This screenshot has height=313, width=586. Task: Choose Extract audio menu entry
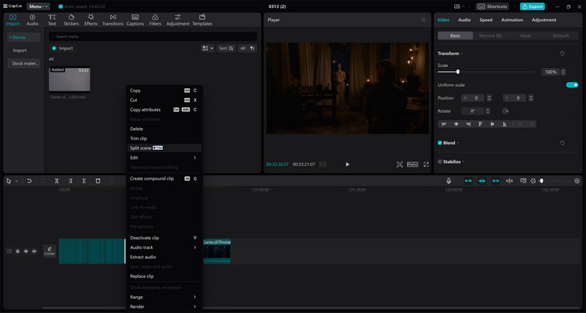coord(164,257)
